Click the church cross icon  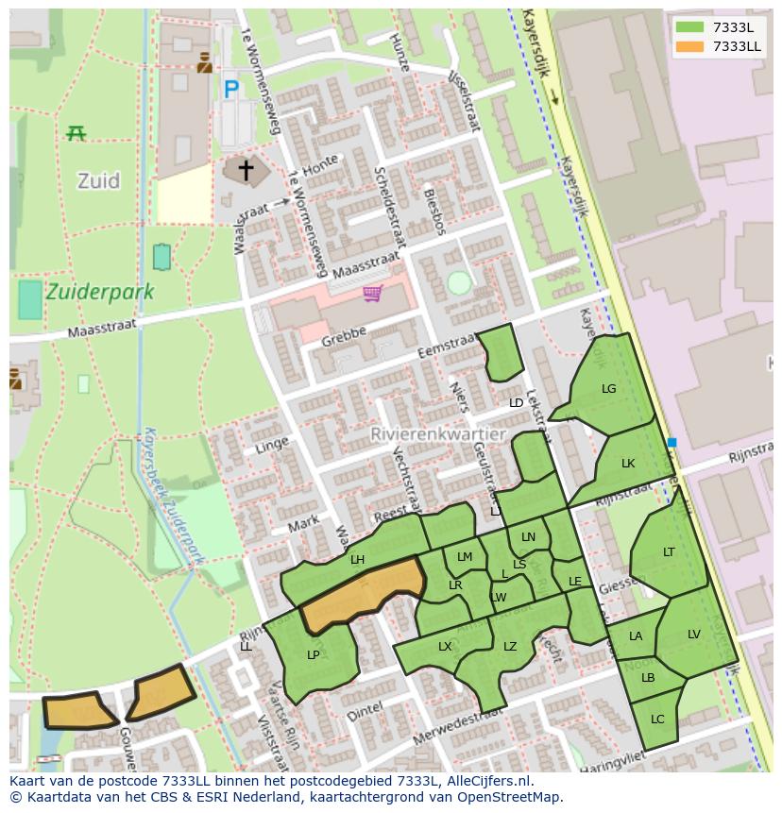[246, 171]
